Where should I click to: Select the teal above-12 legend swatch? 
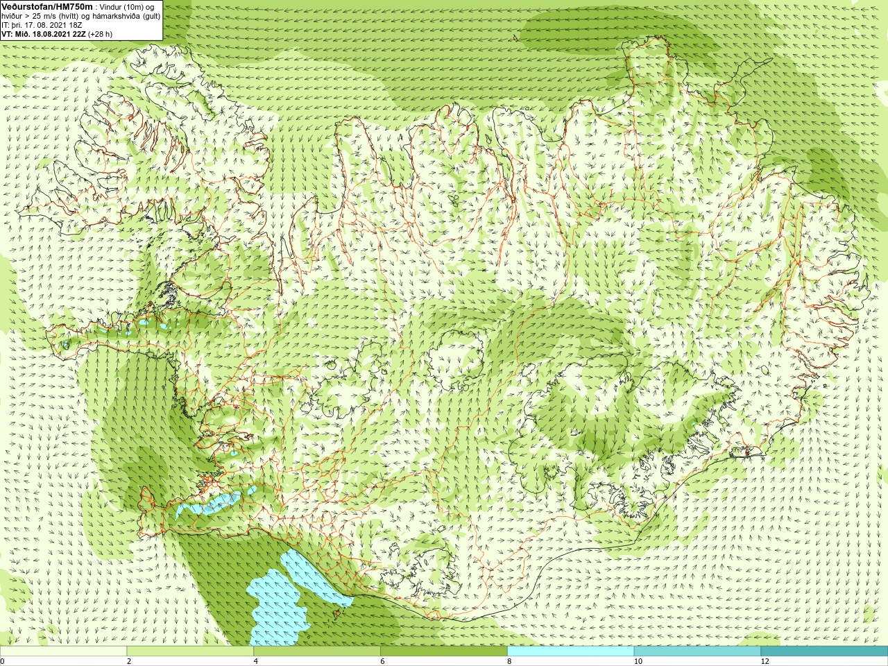(x=824, y=651)
